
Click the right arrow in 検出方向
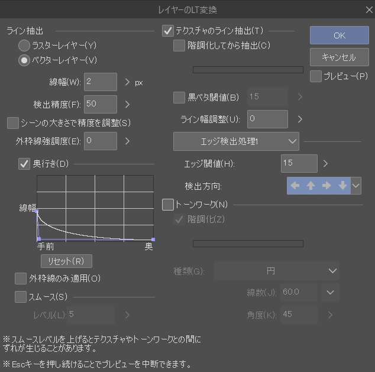[x=326, y=186]
